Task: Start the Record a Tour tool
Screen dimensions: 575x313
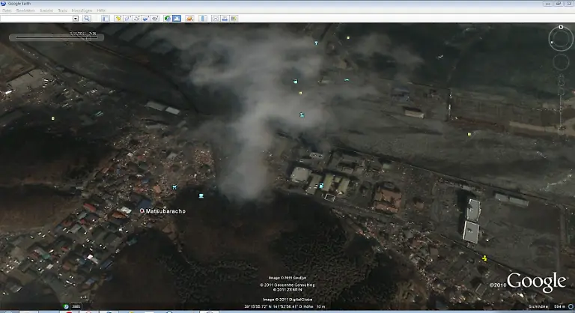Action: (155, 18)
